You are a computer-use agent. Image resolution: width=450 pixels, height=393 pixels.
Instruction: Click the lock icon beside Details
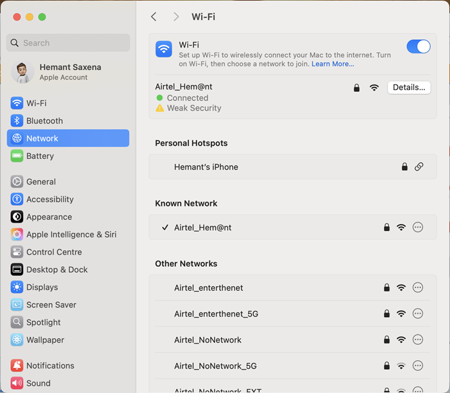tap(356, 87)
